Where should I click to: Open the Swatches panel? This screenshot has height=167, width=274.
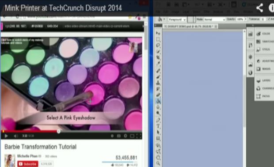[265, 42]
